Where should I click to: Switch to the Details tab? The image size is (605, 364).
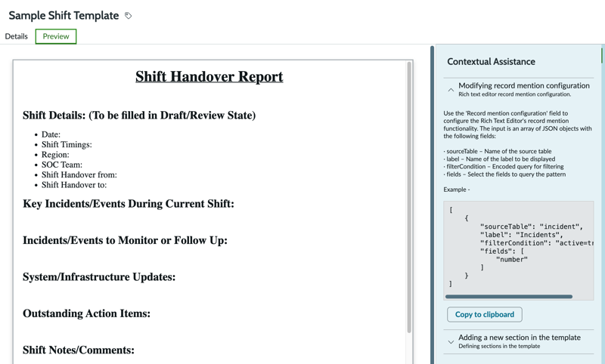click(x=16, y=36)
